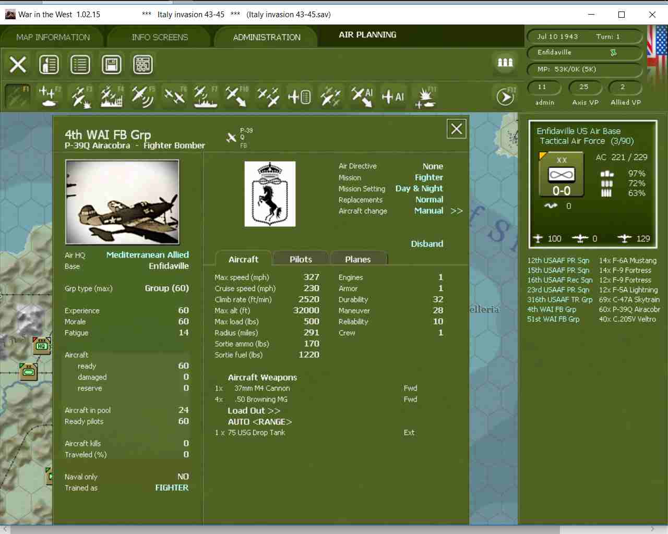
Task: Click the Disband link
Action: click(x=426, y=244)
